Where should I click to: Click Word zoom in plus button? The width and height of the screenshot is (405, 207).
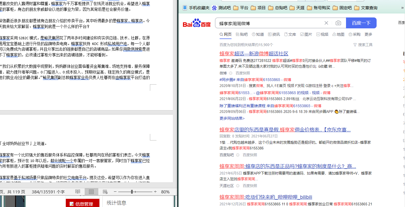click(155, 192)
